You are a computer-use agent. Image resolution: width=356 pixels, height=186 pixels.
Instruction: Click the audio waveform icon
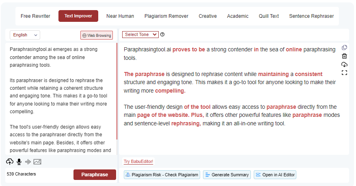[x=28, y=162]
